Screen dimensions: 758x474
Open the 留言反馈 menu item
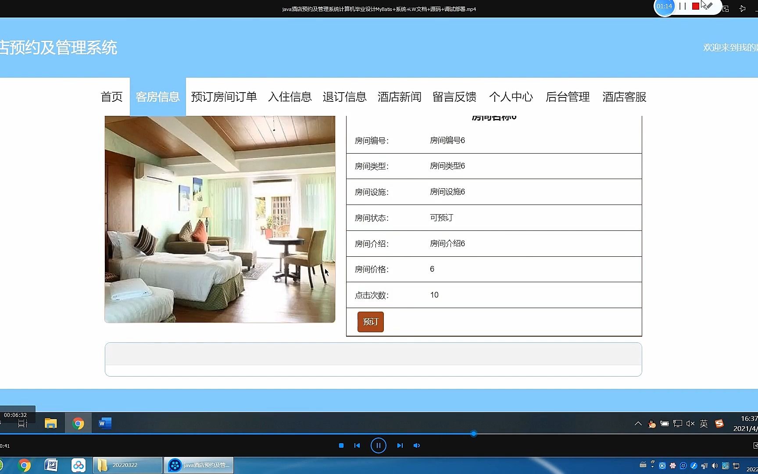coord(454,97)
